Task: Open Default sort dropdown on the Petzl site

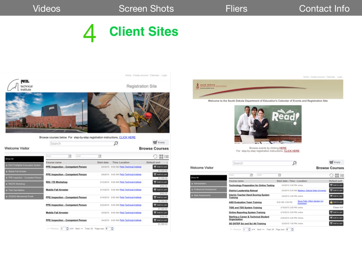Action: [157, 163]
